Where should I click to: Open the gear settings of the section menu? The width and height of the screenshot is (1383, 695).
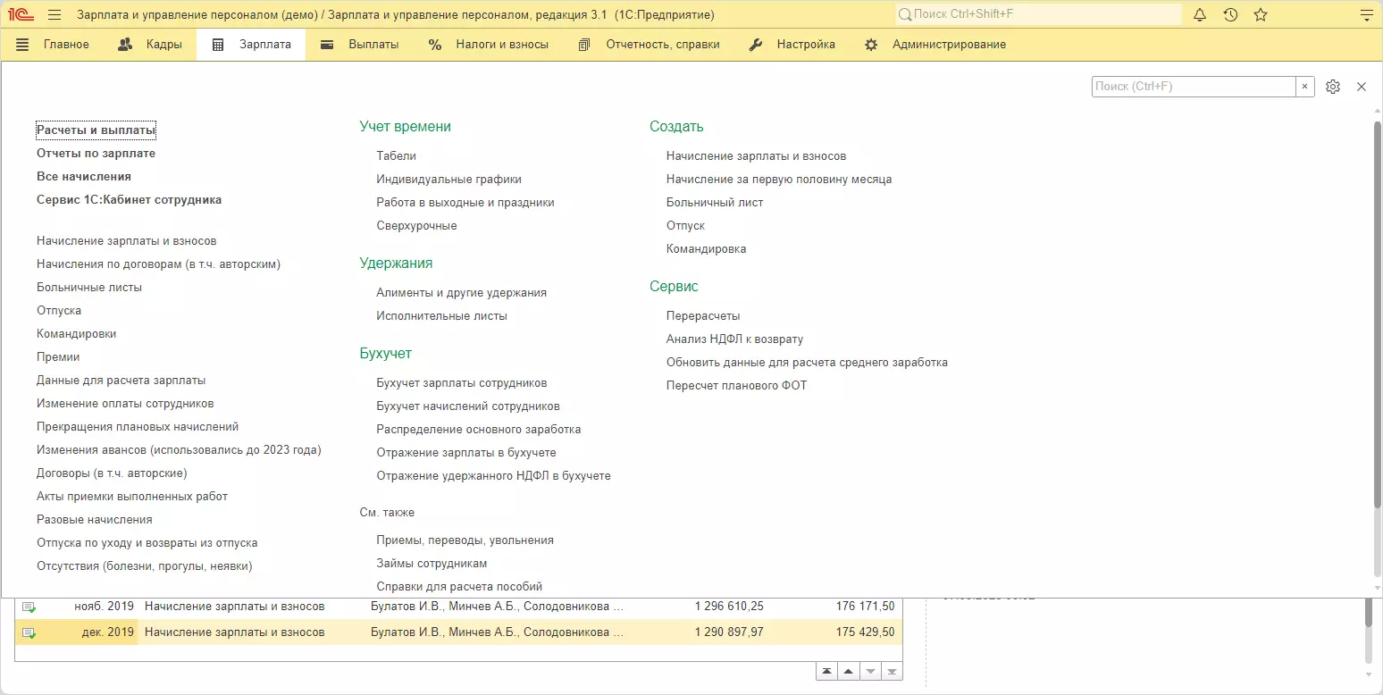click(x=1333, y=87)
